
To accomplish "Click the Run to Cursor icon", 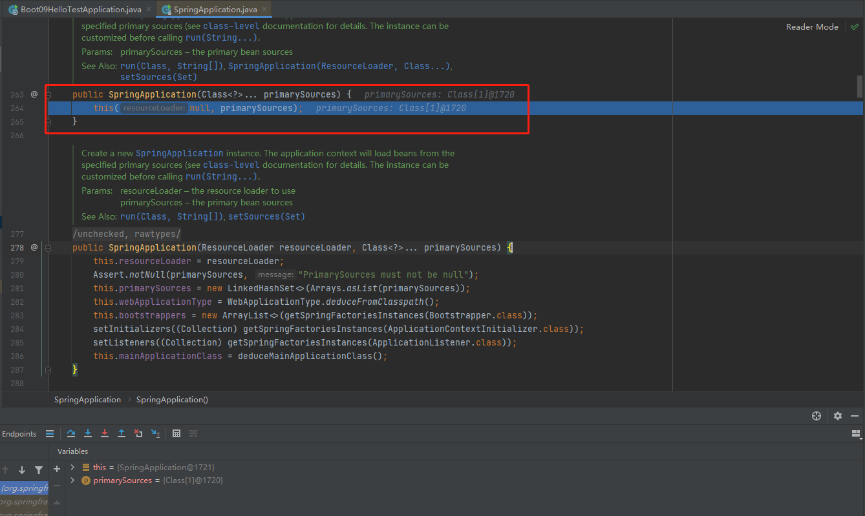I will (155, 433).
